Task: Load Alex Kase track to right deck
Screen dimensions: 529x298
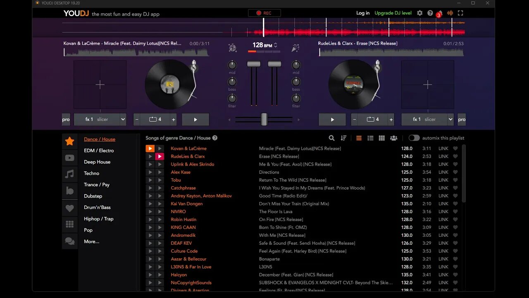Action: tap(160, 172)
